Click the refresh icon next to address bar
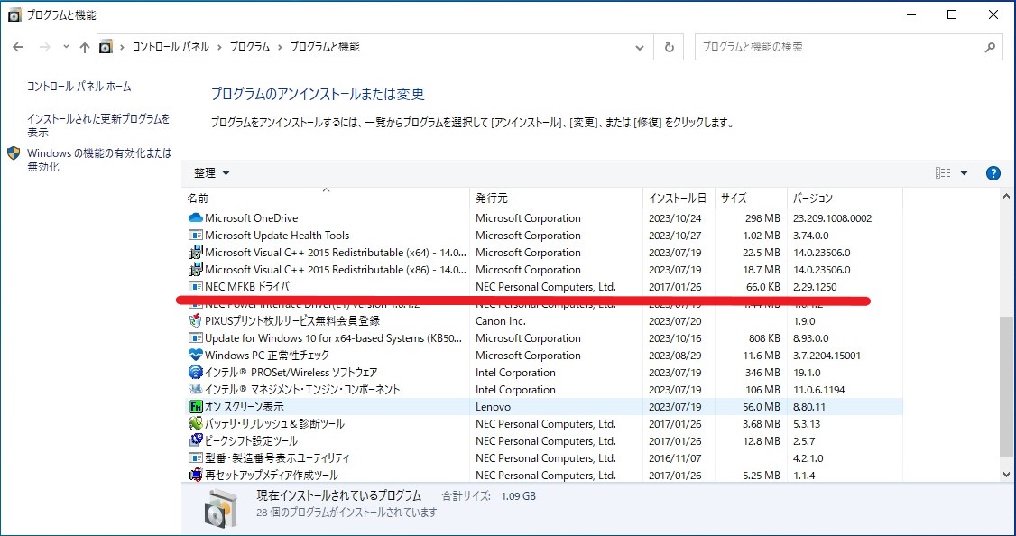This screenshot has width=1016, height=536. 669,47
